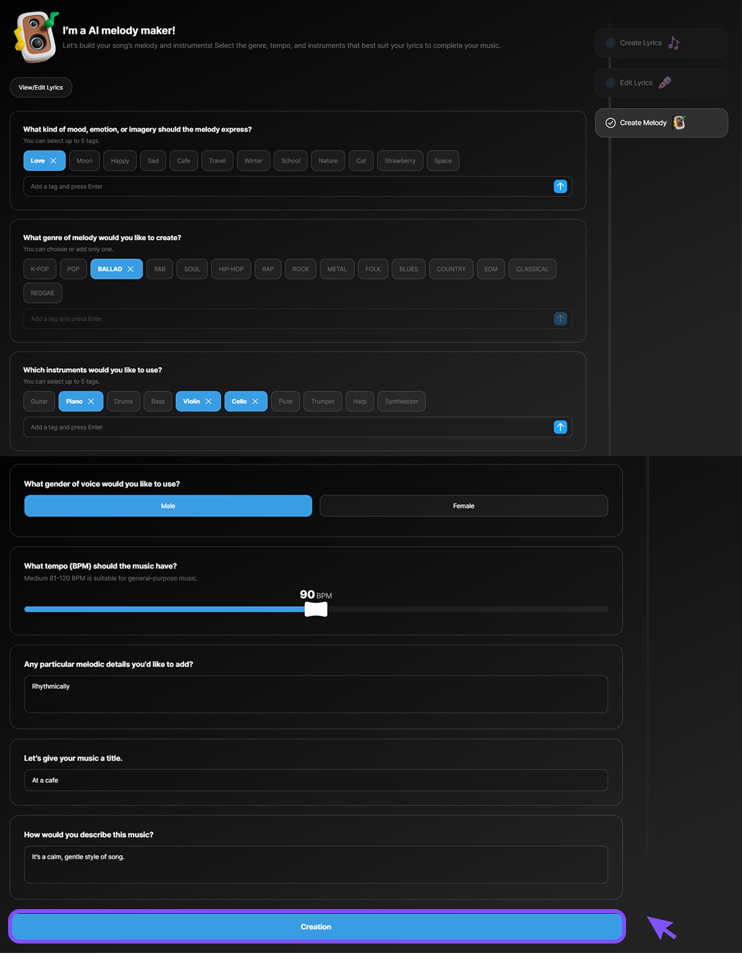The image size is (742, 955).
Task: Remove the Piano instrument via its X icon
Action: click(91, 402)
